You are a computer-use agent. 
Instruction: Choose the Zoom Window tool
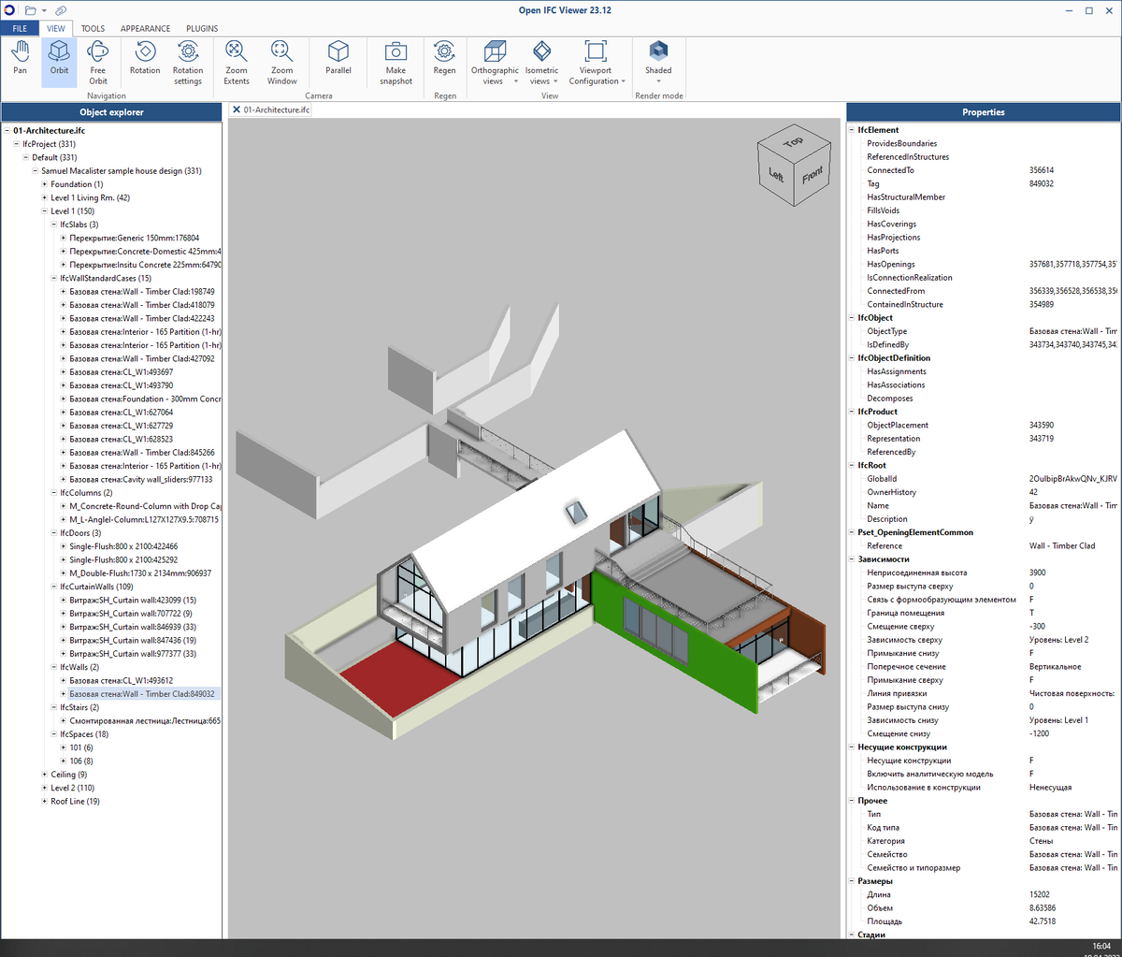pyautogui.click(x=281, y=62)
